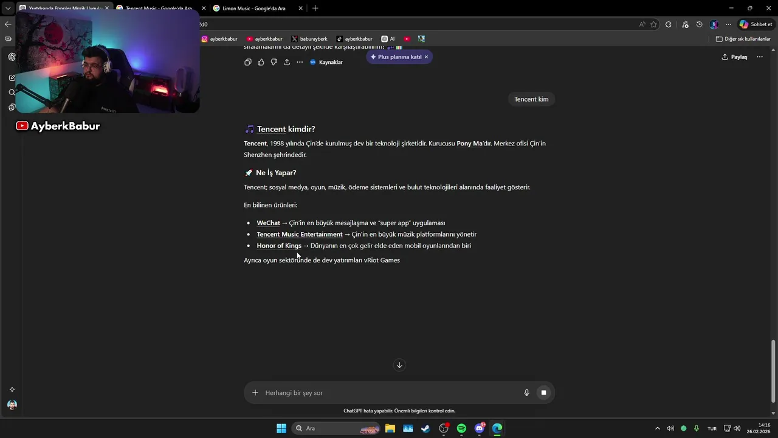Go back to the previous page
The width and height of the screenshot is (778, 438).
[x=8, y=24]
